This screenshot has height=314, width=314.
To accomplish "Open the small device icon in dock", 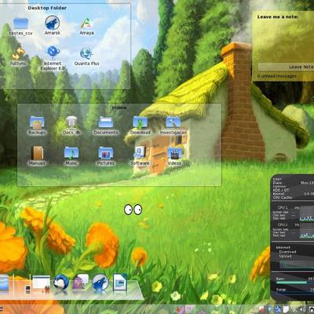I will pos(27,289).
